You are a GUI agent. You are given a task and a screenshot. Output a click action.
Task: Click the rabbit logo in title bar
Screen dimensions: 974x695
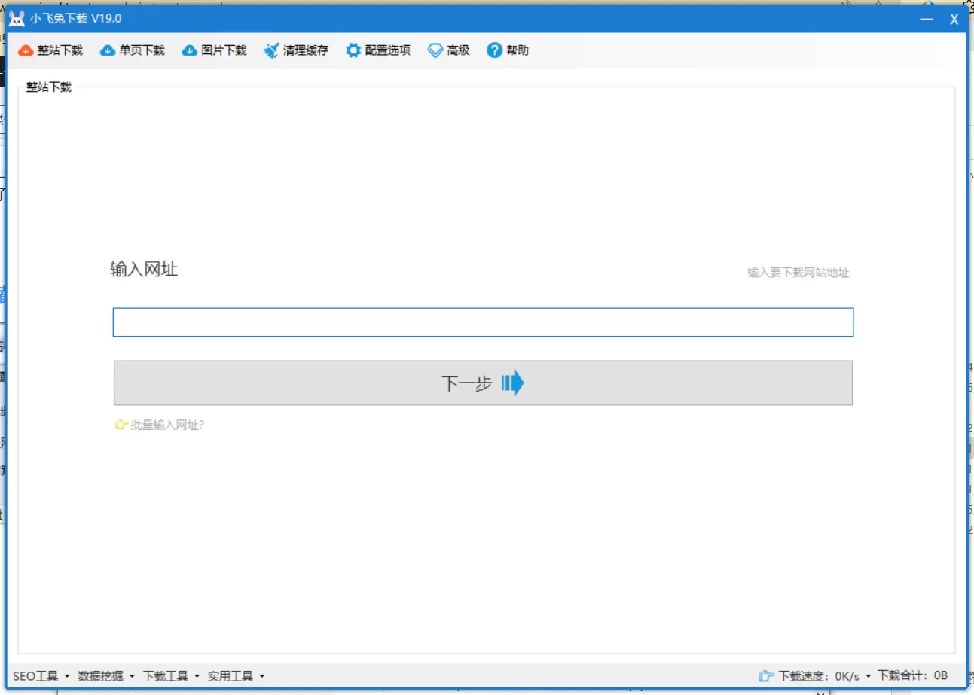click(x=17, y=19)
